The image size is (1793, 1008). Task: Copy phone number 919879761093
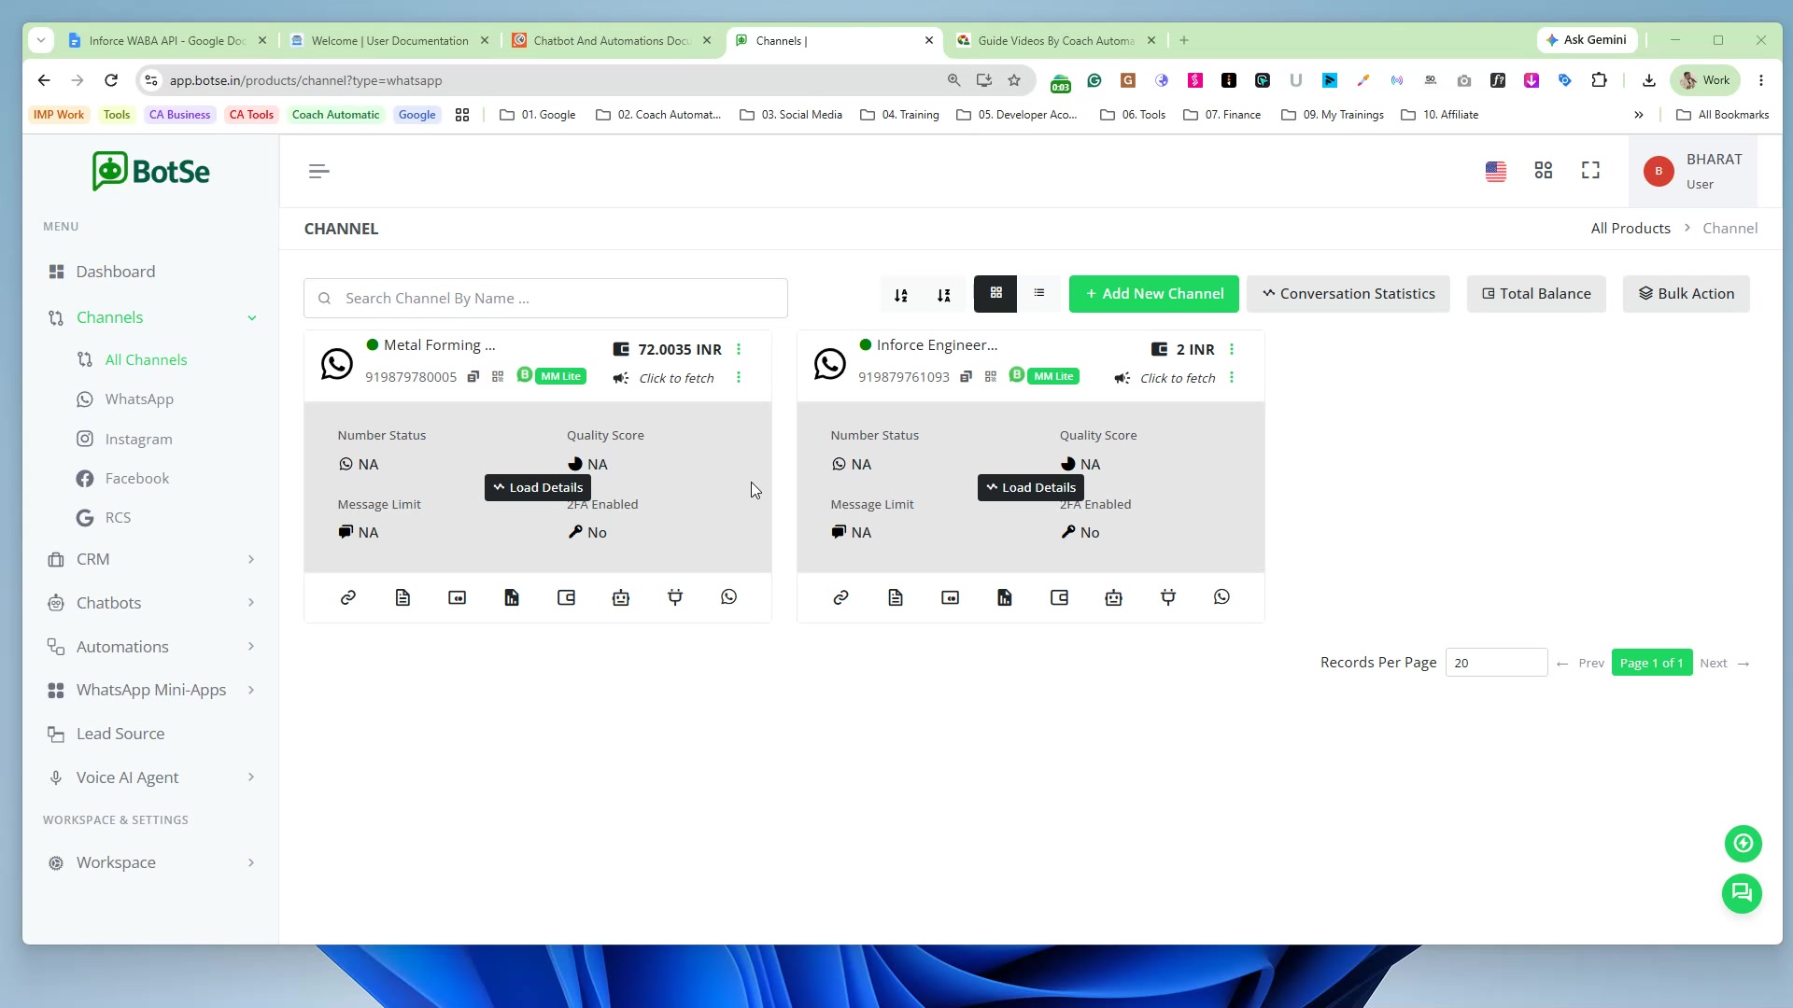tap(967, 377)
